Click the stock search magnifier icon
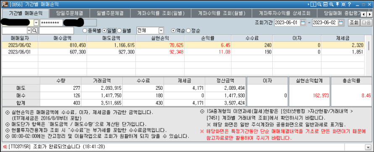Image resolution: width=374 pixels, height=152 pixels. 34,30
